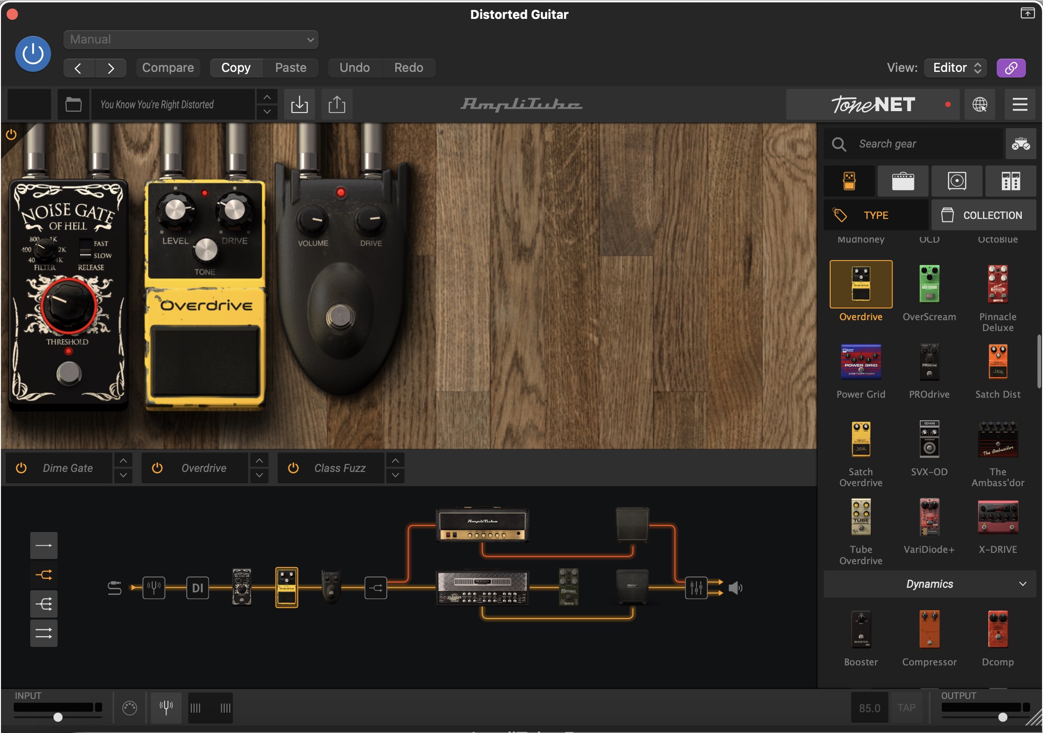This screenshot has height=733, width=1043.
Task: Click the preset name field
Action: tap(173, 105)
